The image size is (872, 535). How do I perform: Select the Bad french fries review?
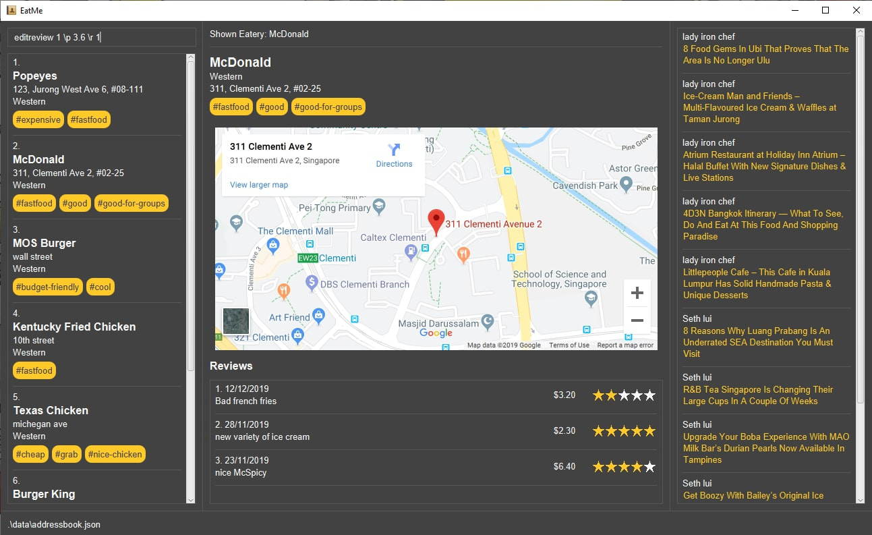coord(436,395)
